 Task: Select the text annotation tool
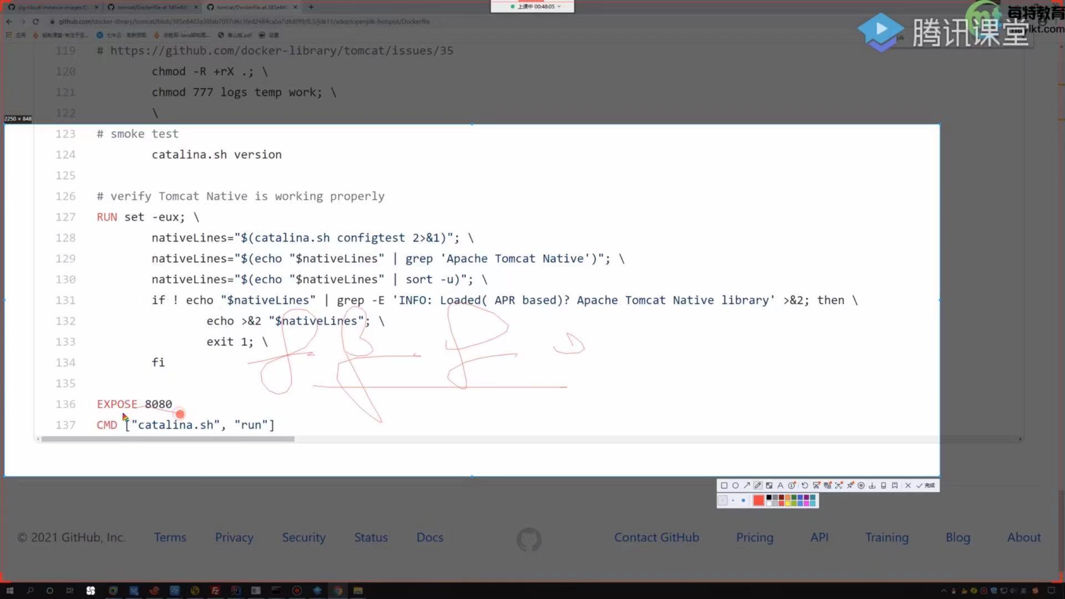tap(780, 485)
